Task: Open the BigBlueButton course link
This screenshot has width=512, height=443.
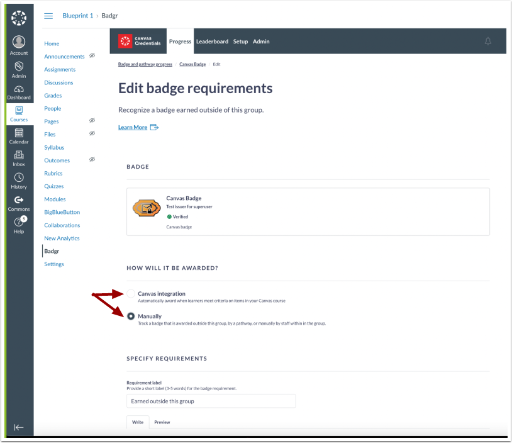Action: [x=62, y=212]
